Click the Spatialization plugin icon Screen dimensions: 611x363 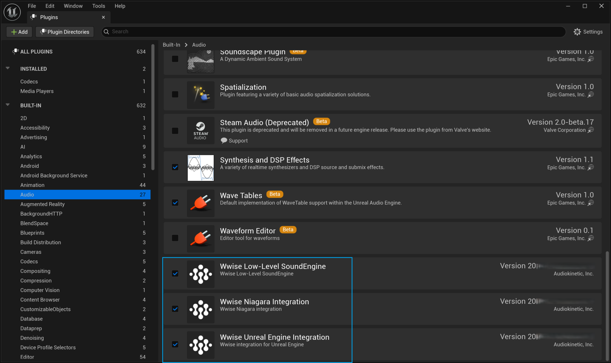(200, 95)
